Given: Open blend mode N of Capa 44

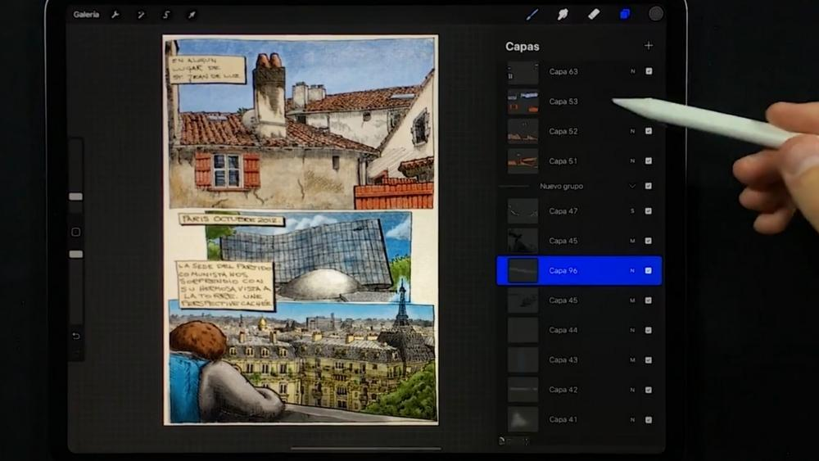Looking at the screenshot, I should coord(632,330).
